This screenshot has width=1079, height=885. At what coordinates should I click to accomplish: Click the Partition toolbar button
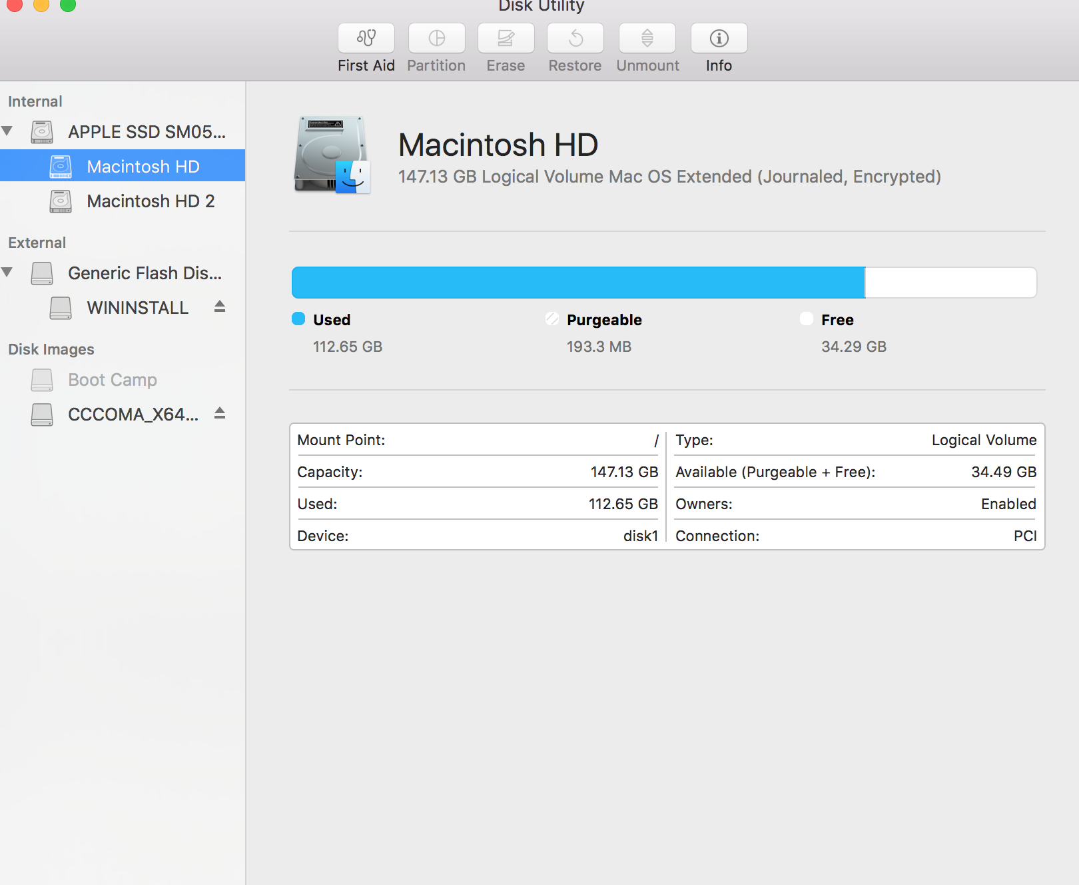click(437, 38)
